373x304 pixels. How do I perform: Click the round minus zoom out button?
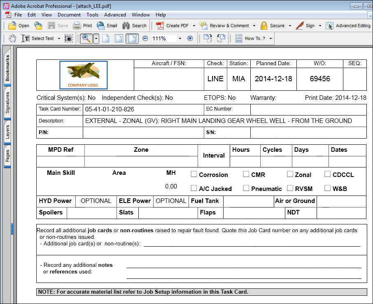tap(145, 38)
